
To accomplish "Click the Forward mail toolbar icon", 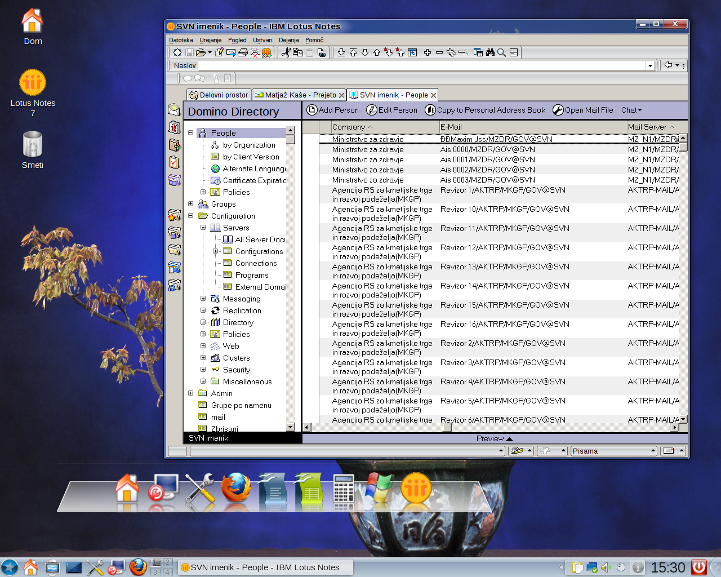I will 231,52.
